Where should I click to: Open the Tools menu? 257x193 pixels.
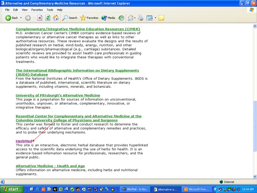(50, 10)
